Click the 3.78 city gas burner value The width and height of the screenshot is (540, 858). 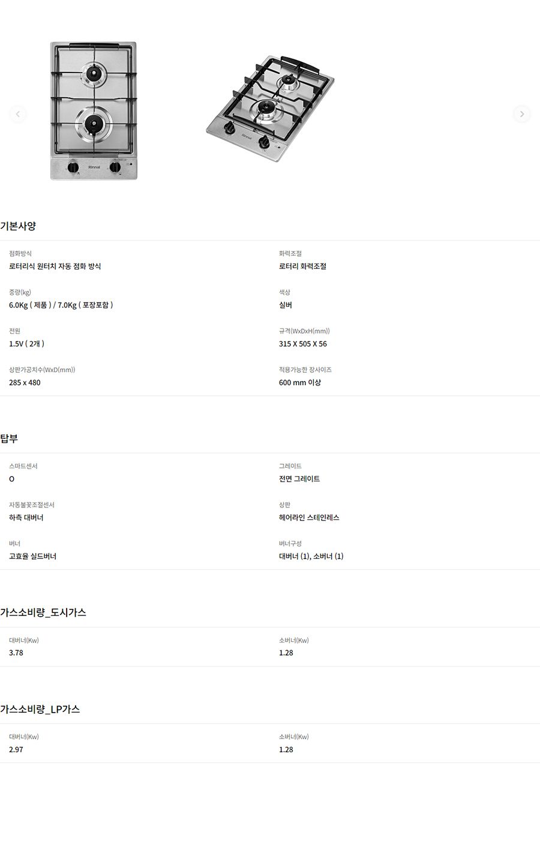(x=16, y=653)
